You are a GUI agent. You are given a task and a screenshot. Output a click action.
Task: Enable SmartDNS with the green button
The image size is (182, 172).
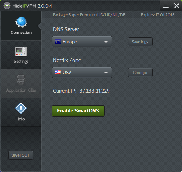tap(78, 111)
